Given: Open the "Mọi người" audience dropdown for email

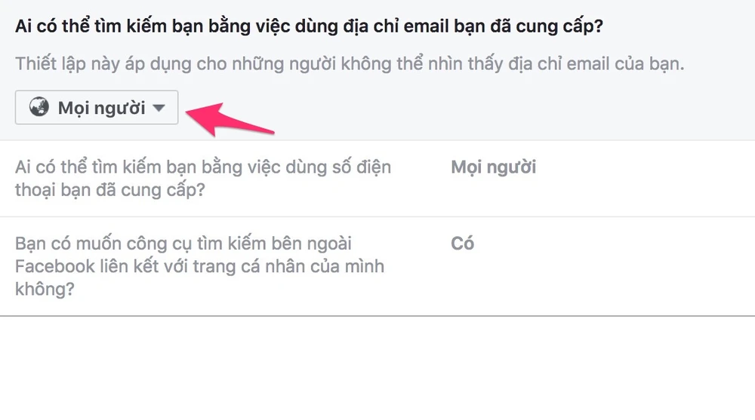Looking at the screenshot, I should (97, 108).
